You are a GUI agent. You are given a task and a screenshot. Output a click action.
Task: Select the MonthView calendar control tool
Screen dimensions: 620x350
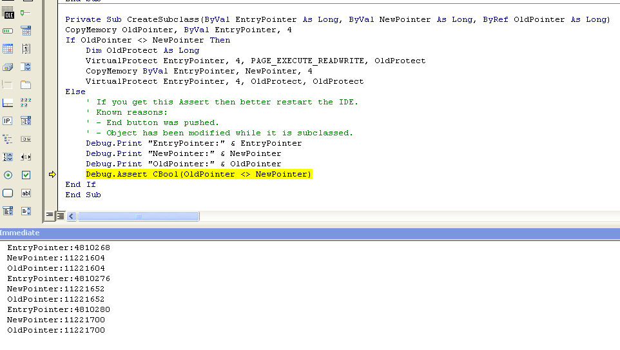point(8,48)
